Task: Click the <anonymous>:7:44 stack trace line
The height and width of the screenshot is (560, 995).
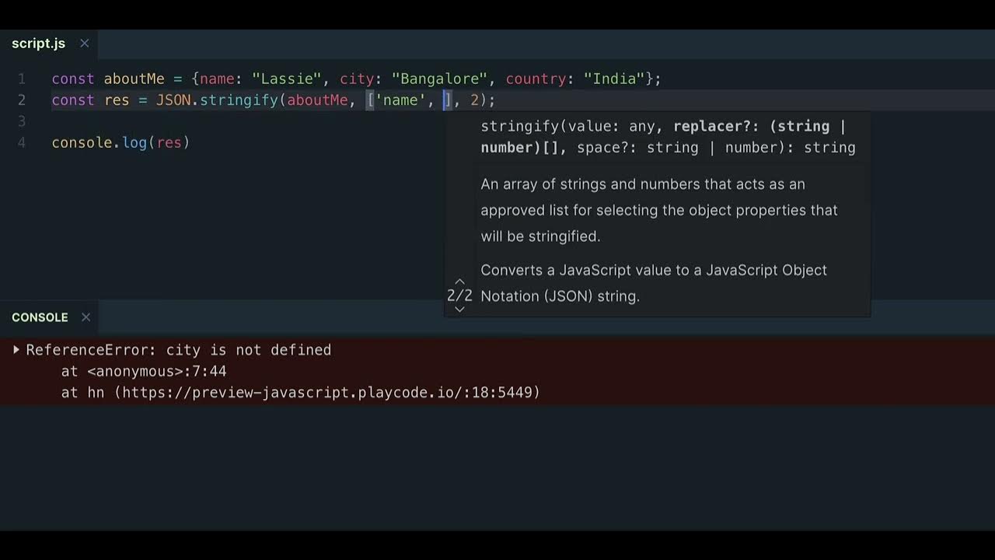Action: (x=157, y=372)
